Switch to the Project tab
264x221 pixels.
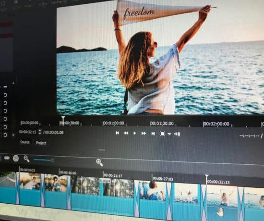pos(41,143)
